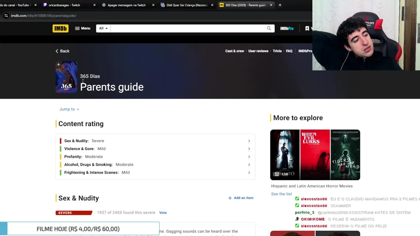
Task: Open User reviews link
Action: click(258, 51)
